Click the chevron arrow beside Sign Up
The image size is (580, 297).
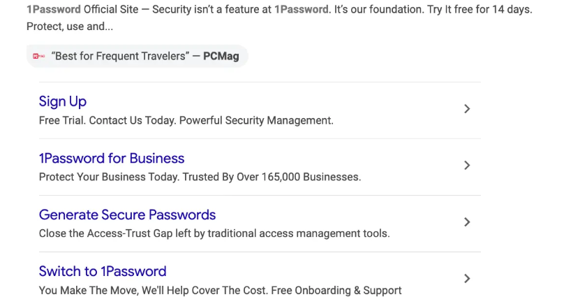[x=467, y=109]
